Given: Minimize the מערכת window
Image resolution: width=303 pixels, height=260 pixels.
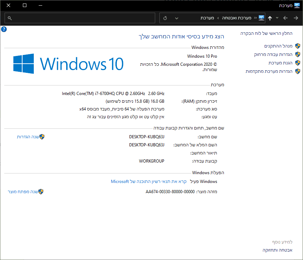Looking at the screenshot, I should [x=40, y=5].
